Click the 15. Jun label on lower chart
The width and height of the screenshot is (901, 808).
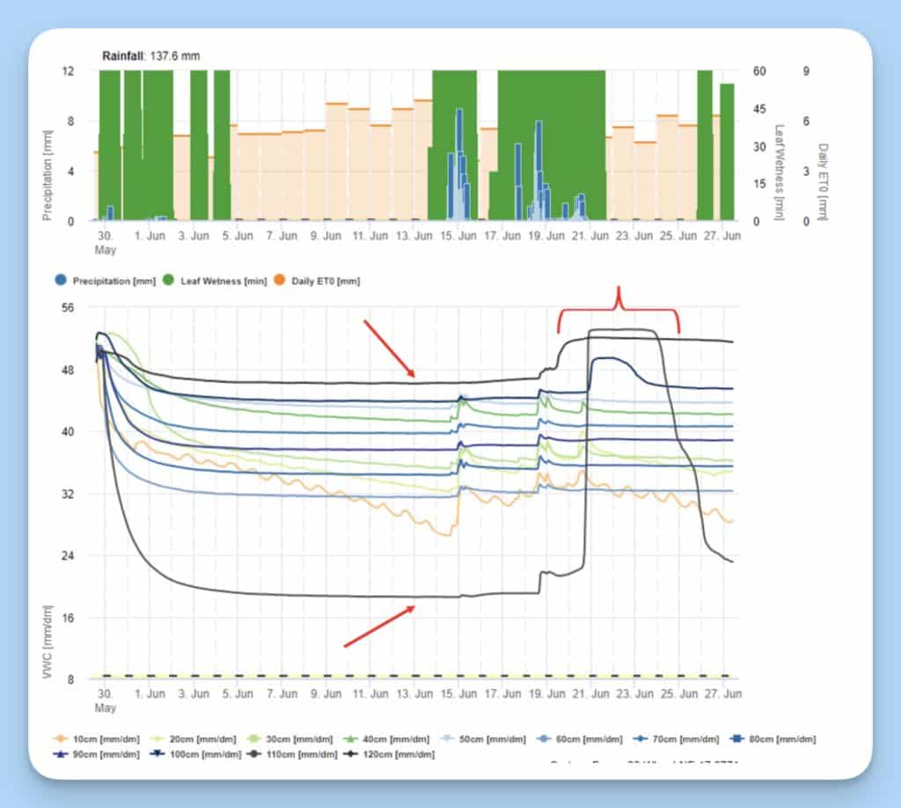point(460,694)
